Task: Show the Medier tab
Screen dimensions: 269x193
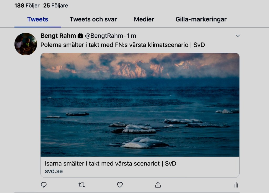Action: coord(144,19)
